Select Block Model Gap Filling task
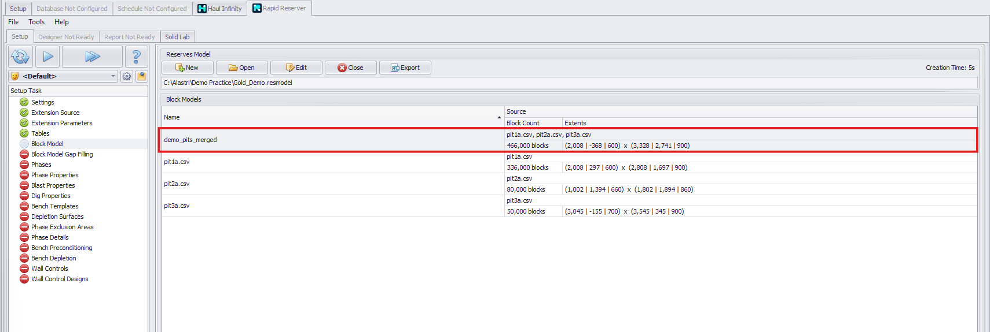 (x=62, y=154)
